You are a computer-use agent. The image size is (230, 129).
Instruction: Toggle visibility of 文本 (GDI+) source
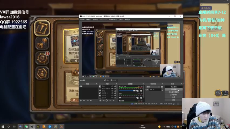click(x=112, y=89)
